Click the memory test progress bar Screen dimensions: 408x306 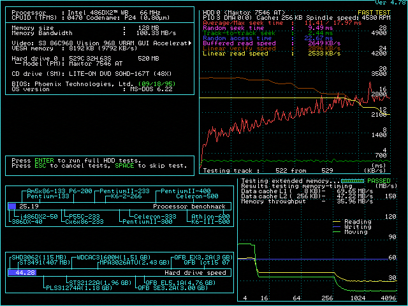tap(353, 181)
